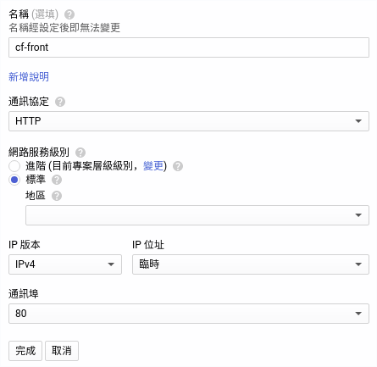The width and height of the screenshot is (377, 367).
Task: Select the 進階 network tier radio button
Action: [14, 166]
